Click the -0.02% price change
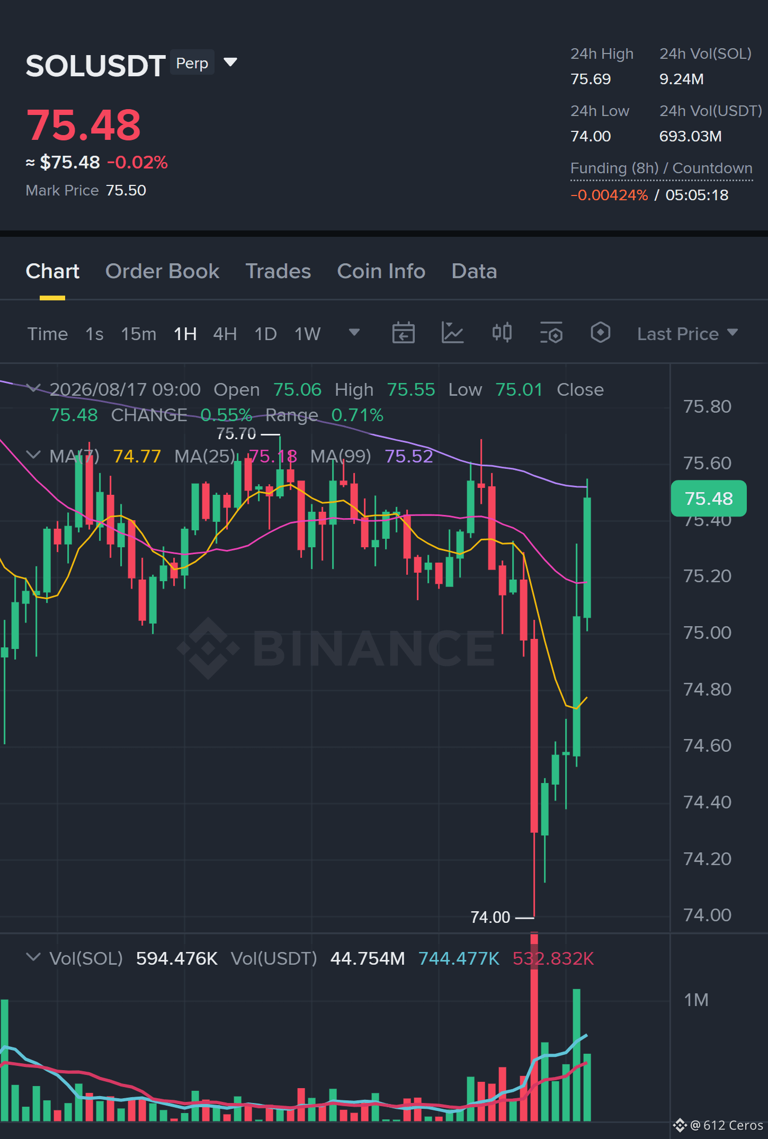Image resolution: width=768 pixels, height=1139 pixels. (138, 162)
